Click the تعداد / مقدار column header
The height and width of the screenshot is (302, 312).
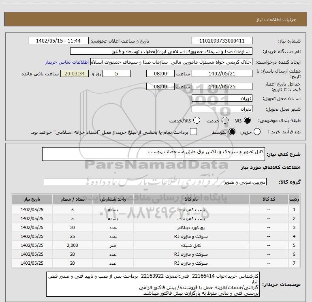pyautogui.click(x=73, y=199)
